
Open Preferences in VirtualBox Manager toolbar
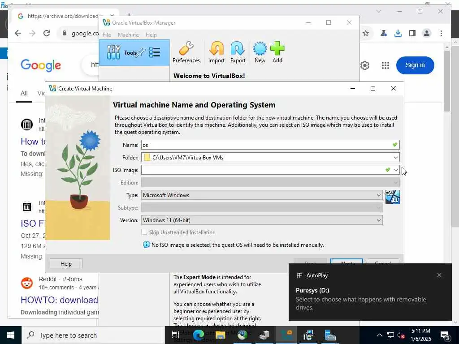click(186, 53)
